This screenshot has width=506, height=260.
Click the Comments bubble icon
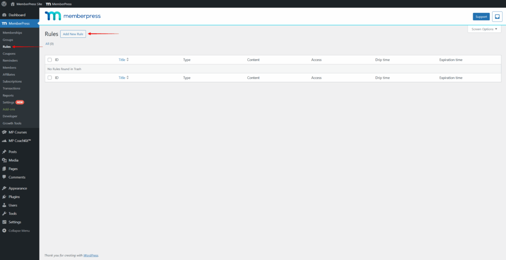point(4,177)
